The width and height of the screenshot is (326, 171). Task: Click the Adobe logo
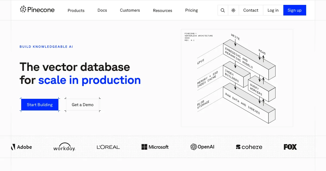21,147
